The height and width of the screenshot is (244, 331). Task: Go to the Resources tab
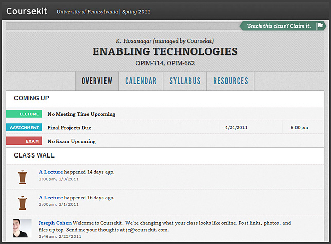tap(231, 81)
